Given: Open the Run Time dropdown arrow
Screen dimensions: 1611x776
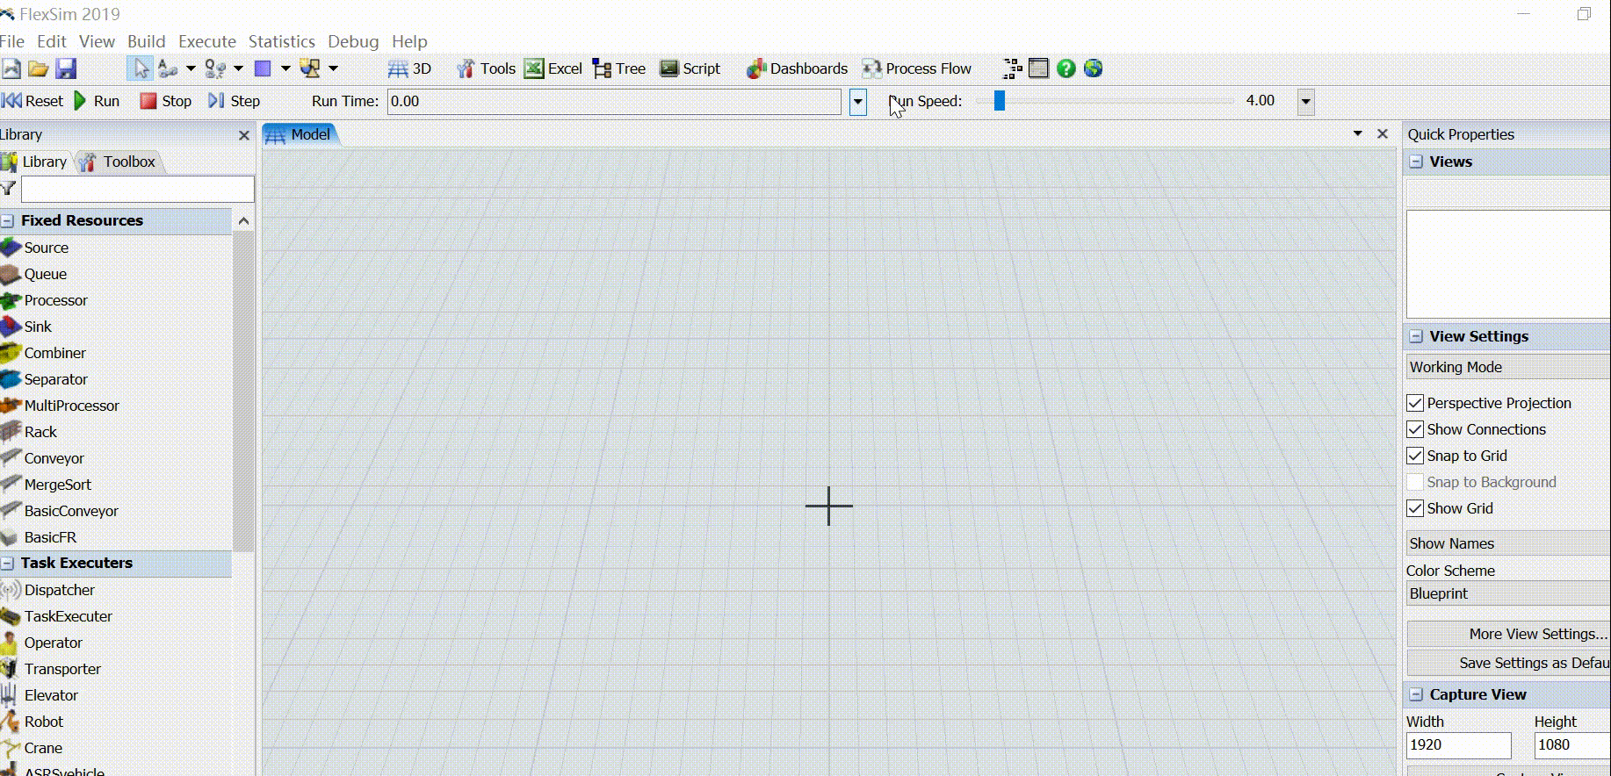Looking at the screenshot, I should (858, 102).
